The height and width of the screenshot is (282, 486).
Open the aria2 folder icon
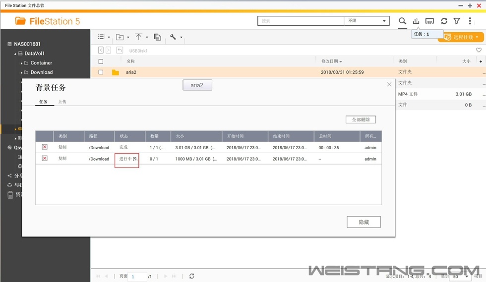coord(115,72)
